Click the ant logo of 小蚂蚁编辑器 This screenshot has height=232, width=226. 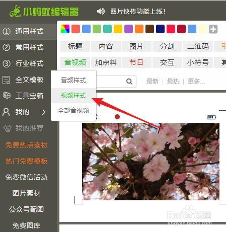15,12
